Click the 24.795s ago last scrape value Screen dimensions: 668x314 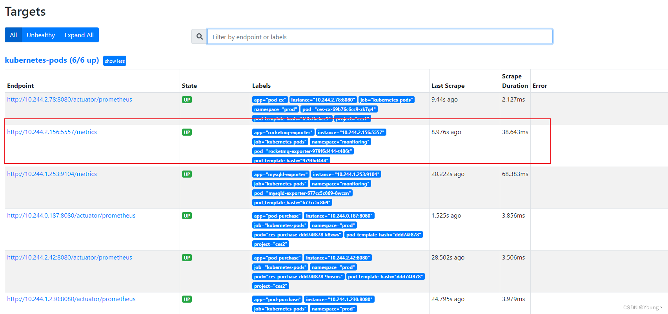tap(448, 299)
